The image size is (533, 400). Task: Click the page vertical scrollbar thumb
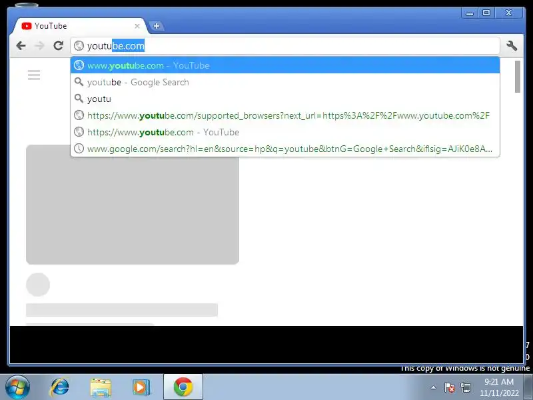(x=518, y=77)
